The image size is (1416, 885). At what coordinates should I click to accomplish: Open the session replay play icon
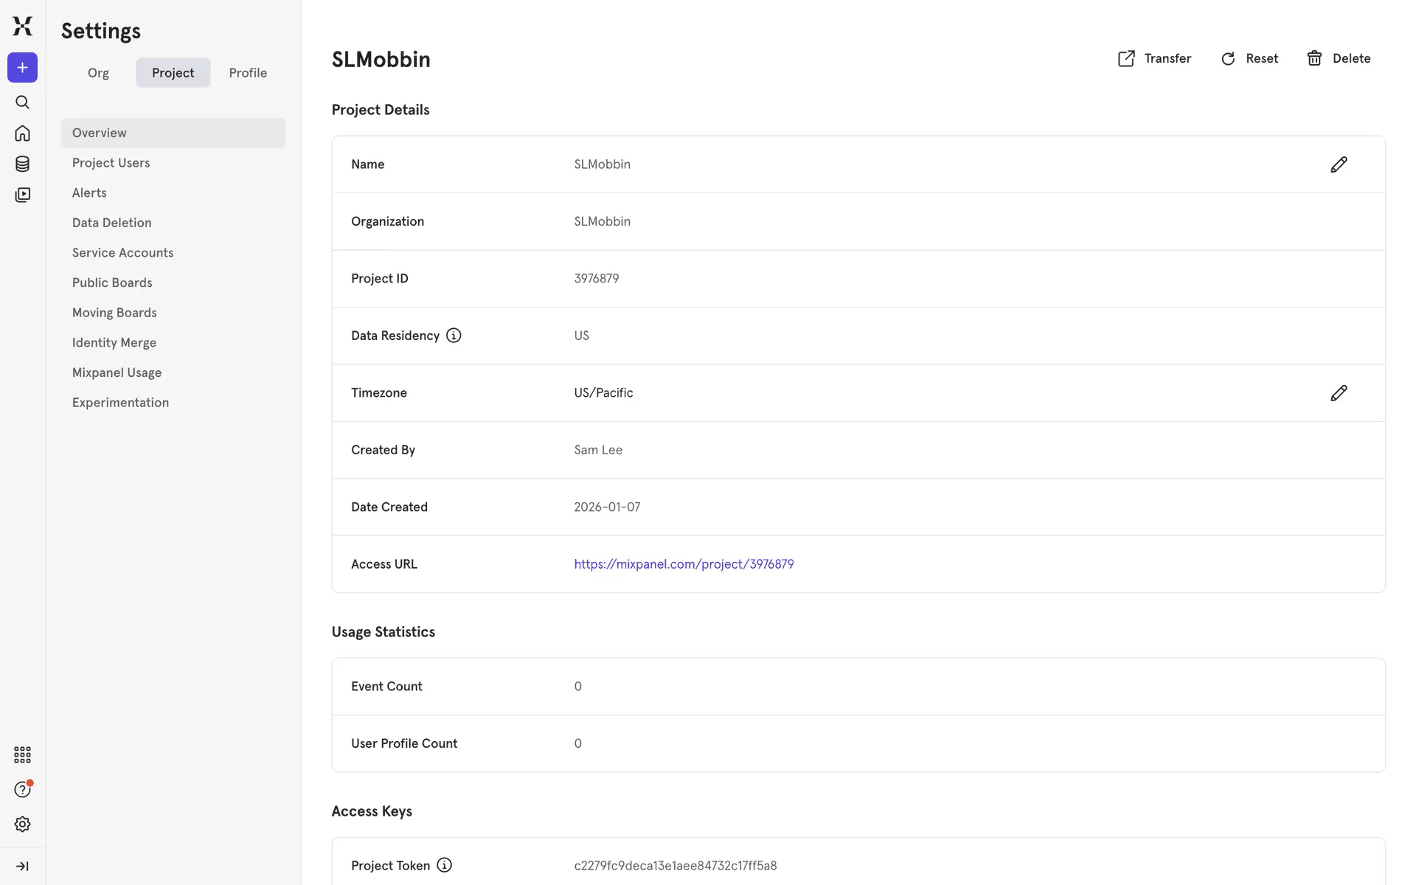click(x=22, y=195)
